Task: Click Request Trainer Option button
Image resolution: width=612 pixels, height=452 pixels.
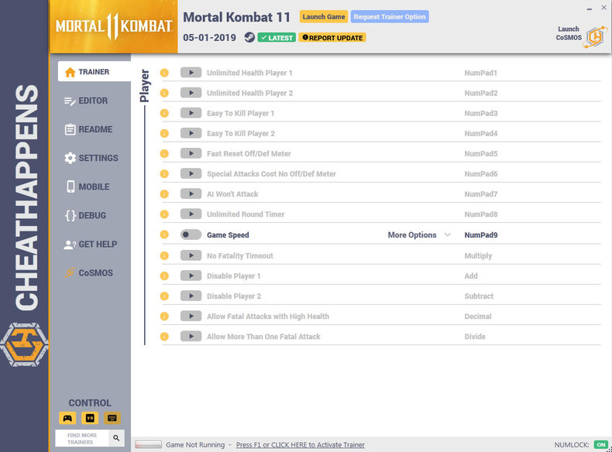Action: (390, 17)
